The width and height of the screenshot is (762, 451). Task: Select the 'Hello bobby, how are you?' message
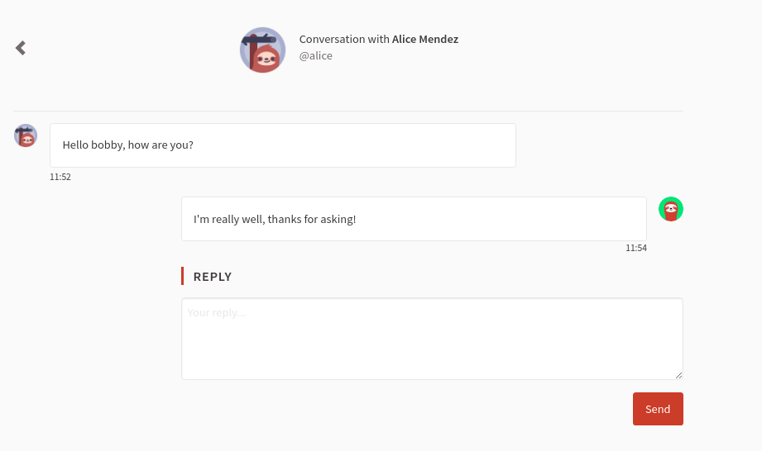tap(283, 145)
